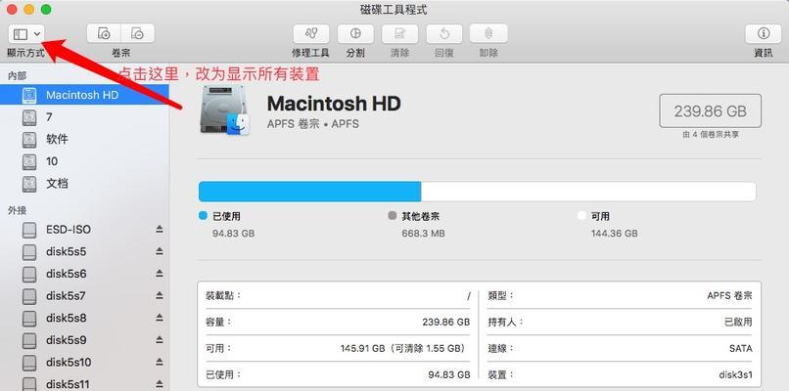The height and width of the screenshot is (391, 789).
Task: Click the 回復 restore toolbar button
Action: point(444,33)
